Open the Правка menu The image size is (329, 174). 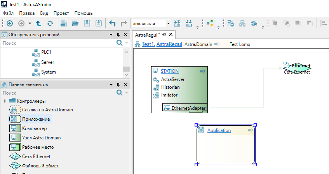pos(27,13)
